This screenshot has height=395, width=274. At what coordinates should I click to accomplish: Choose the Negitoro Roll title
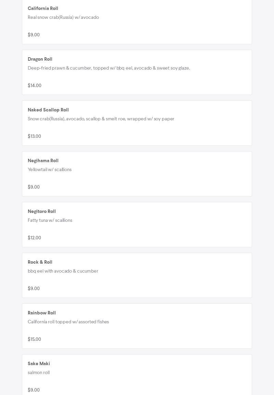42,212
